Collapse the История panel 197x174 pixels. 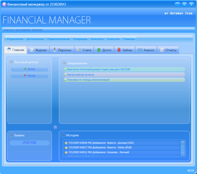(x=63, y=135)
